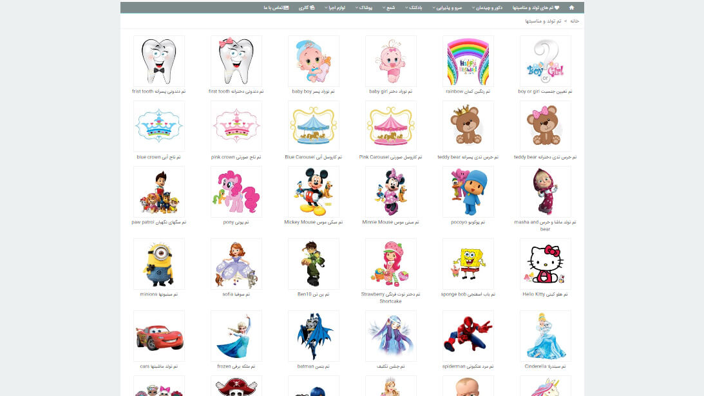Click the خانه breadcrumb link
704x396 pixels.
pos(575,21)
